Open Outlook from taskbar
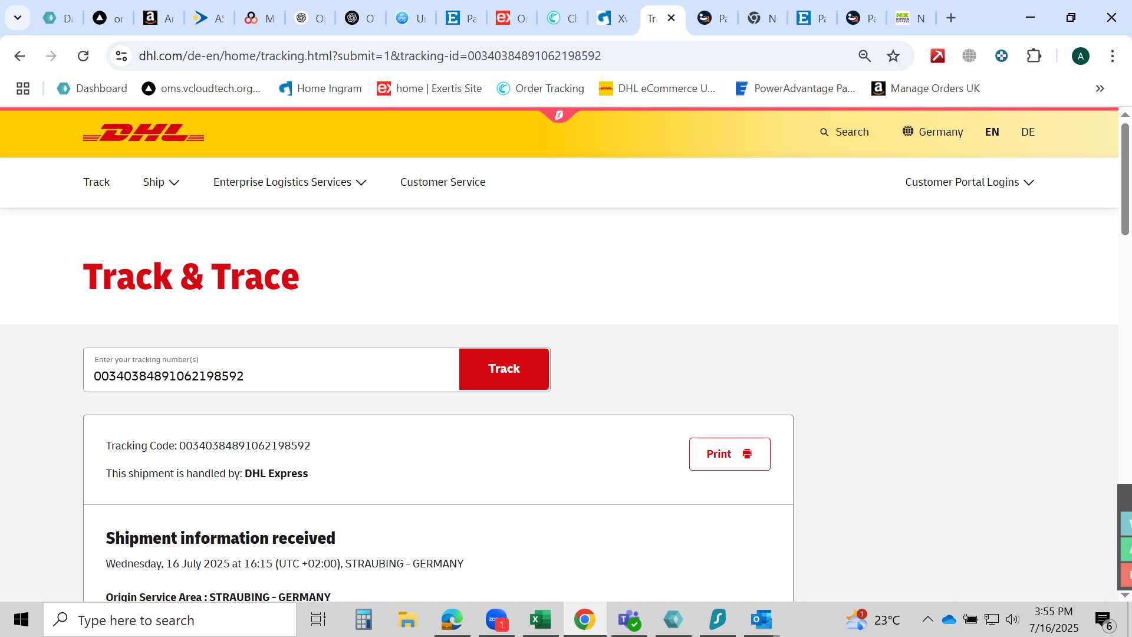Image resolution: width=1132 pixels, height=637 pixels. 761,620
